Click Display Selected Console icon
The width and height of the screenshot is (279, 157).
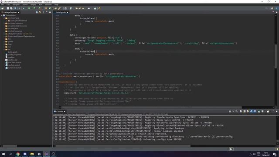(x=262, y=112)
